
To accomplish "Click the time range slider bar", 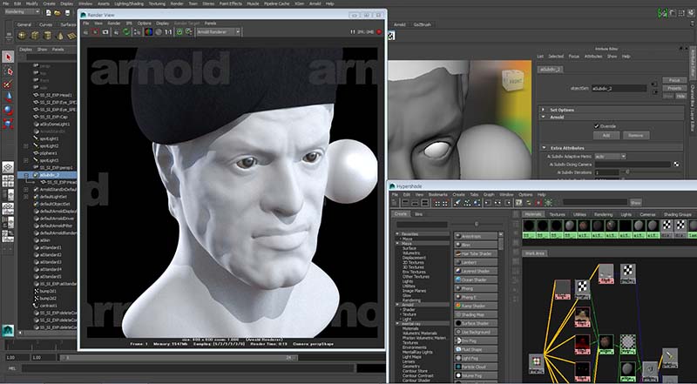I will click(x=179, y=357).
